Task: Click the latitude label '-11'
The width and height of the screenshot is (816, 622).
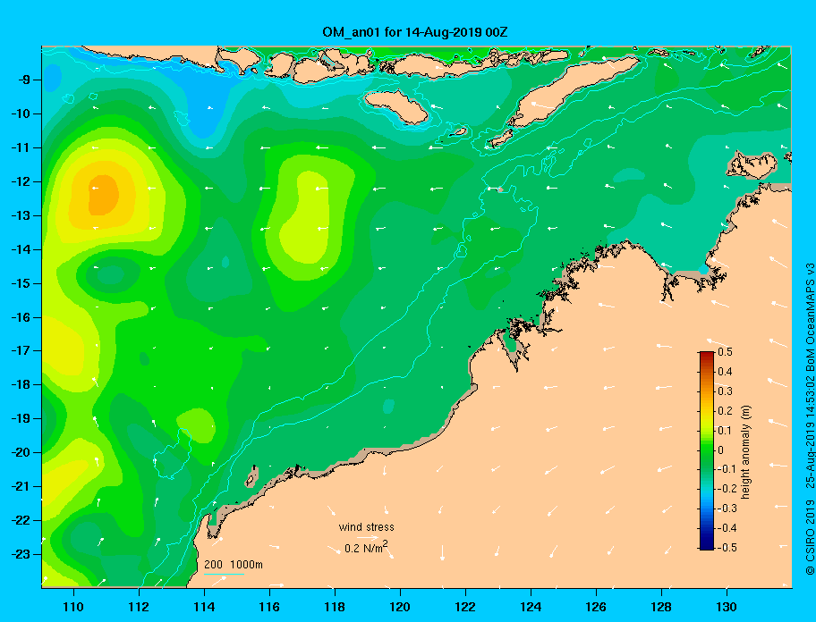Action: [21, 147]
